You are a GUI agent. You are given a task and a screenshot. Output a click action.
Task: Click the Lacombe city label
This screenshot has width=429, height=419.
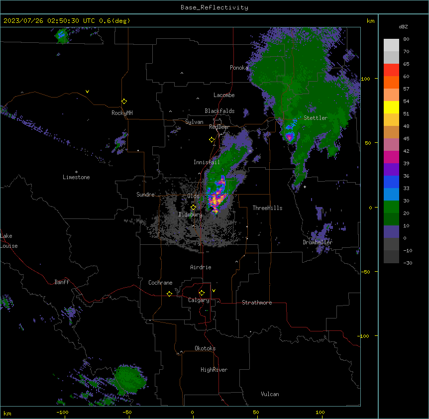224,95
